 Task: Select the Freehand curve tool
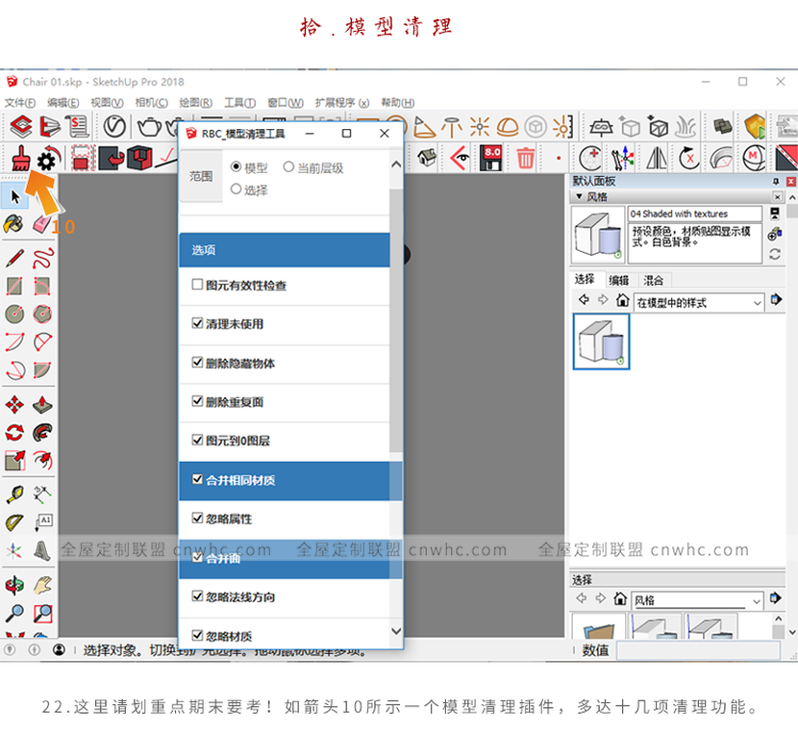(x=42, y=258)
